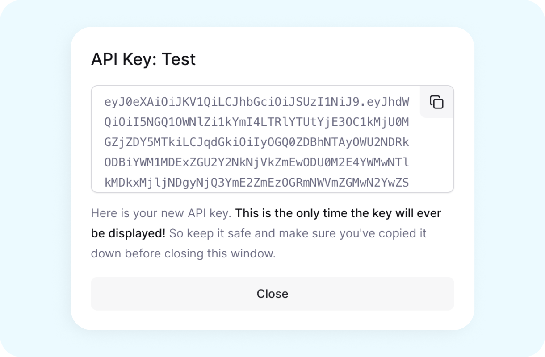Screen dimensions: 545x357
Task: Focus the API key text box
Action: point(272,139)
